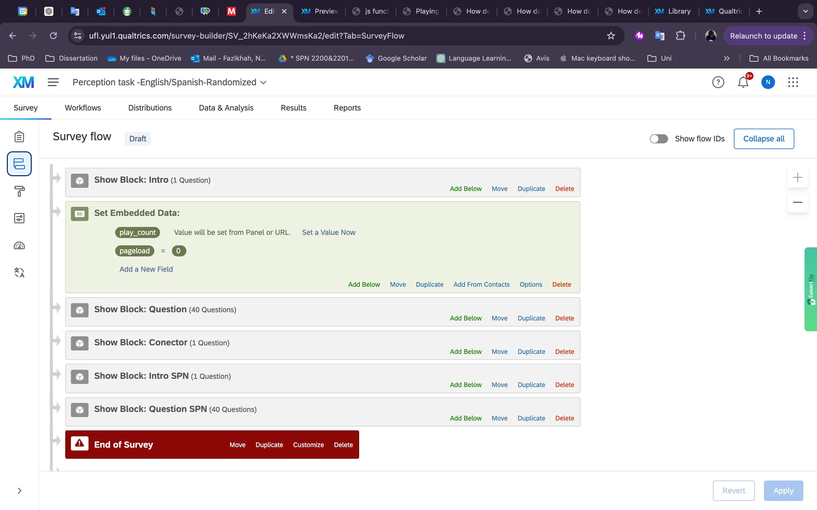Open the hamburger navigation menu
The height and width of the screenshot is (510, 817).
point(53,82)
